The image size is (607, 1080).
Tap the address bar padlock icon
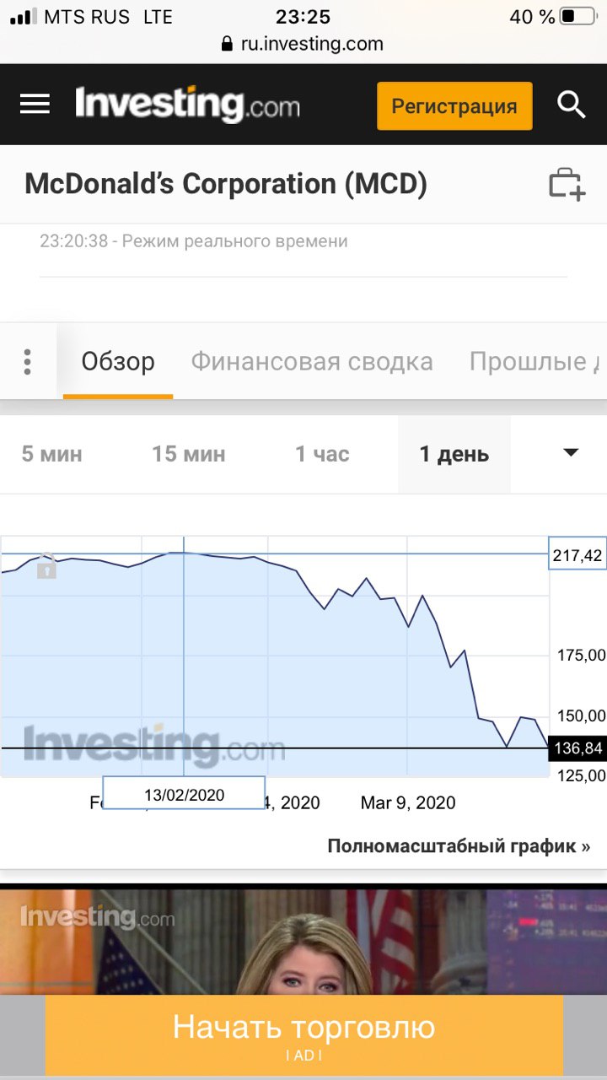[226, 44]
